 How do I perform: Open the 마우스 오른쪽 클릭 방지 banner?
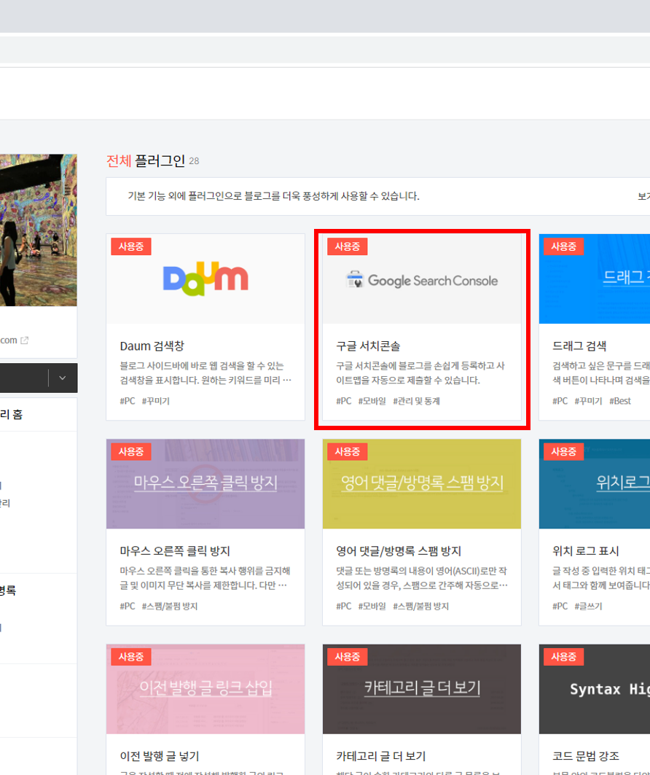[205, 484]
